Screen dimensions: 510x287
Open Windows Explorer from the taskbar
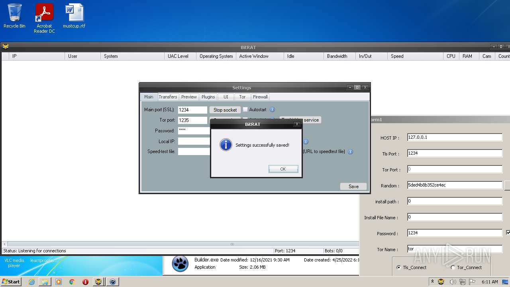45,282
